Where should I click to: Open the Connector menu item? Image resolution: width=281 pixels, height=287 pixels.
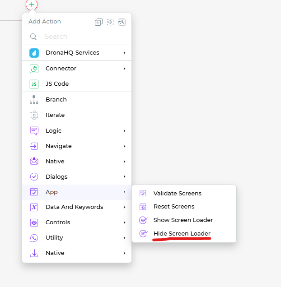tap(77, 69)
